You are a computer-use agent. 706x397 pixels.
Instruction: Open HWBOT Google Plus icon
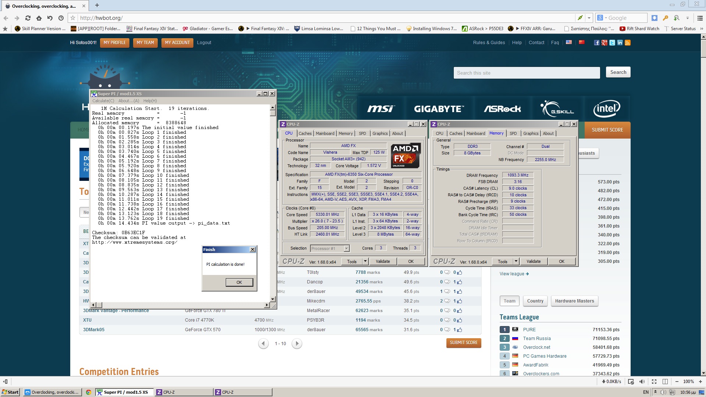(x=605, y=43)
